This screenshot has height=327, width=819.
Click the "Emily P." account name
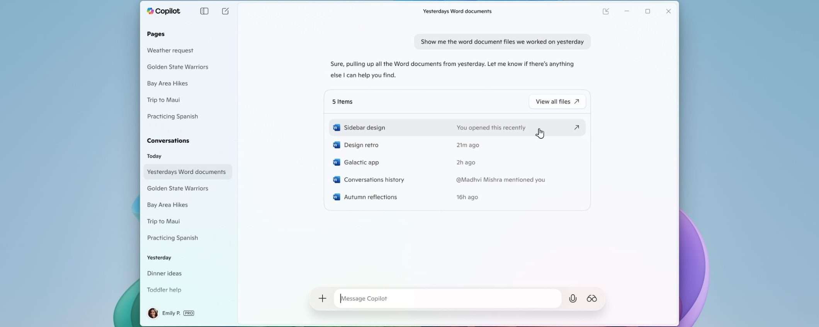[x=171, y=313]
